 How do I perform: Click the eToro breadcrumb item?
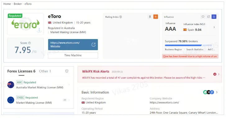pos(28,4)
